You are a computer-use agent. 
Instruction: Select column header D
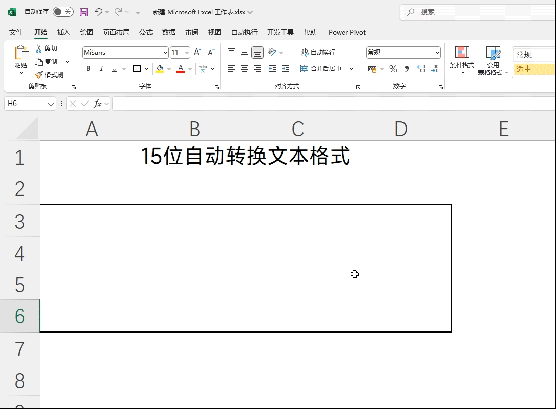point(401,129)
